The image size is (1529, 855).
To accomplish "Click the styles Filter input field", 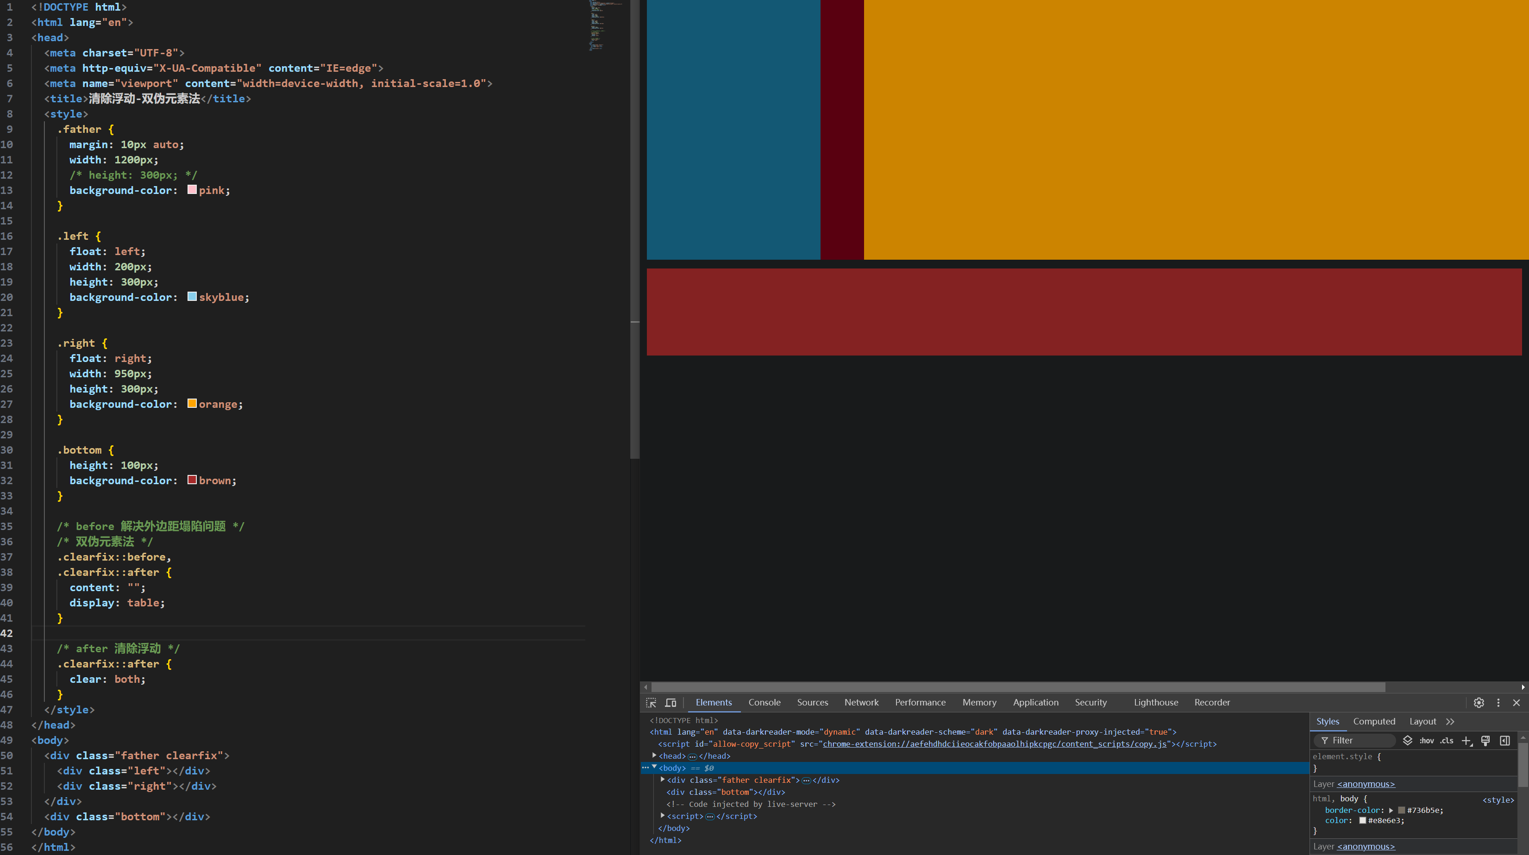I will point(1359,741).
